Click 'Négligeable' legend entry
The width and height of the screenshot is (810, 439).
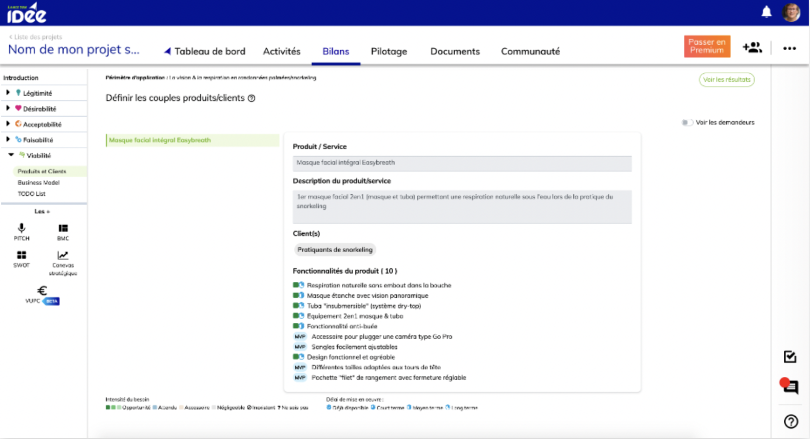coord(228,408)
